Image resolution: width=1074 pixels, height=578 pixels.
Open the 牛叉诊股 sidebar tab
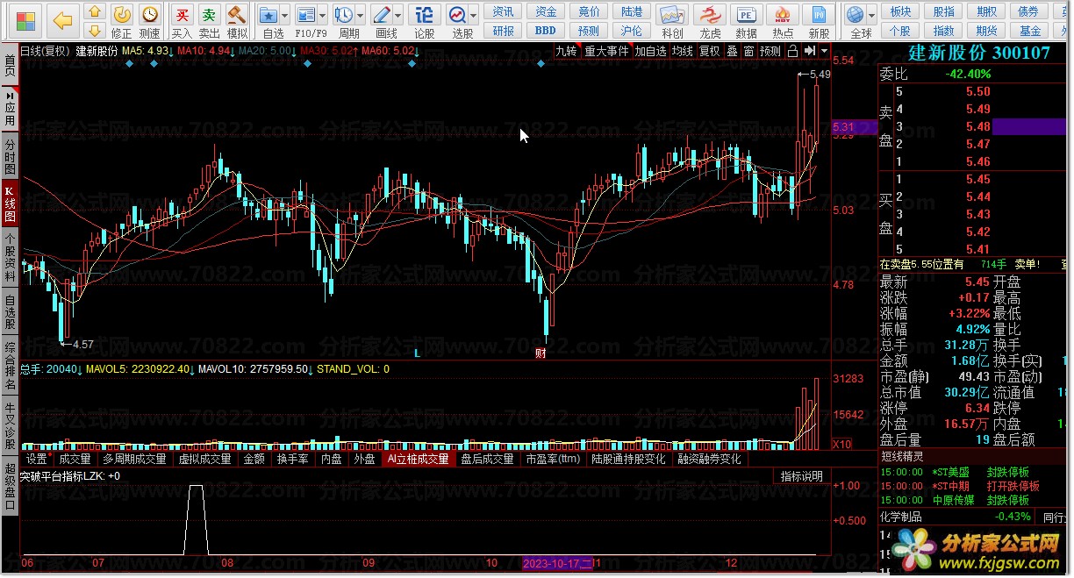[10, 427]
